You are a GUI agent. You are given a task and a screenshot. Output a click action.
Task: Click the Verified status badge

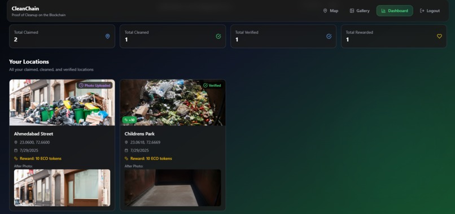point(212,85)
